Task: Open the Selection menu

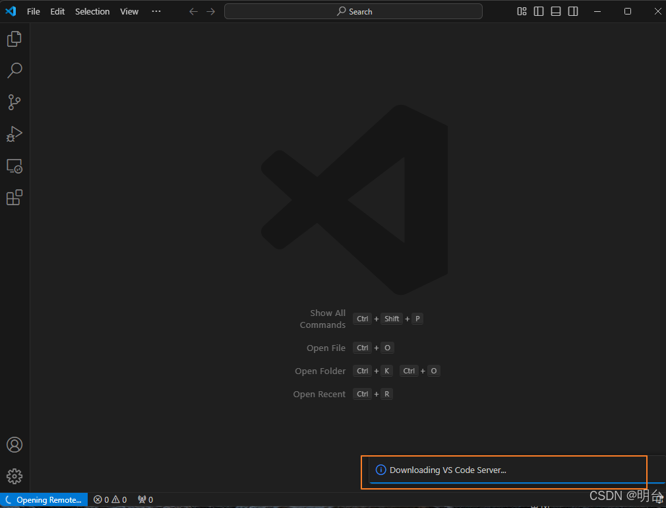Action: (92, 11)
